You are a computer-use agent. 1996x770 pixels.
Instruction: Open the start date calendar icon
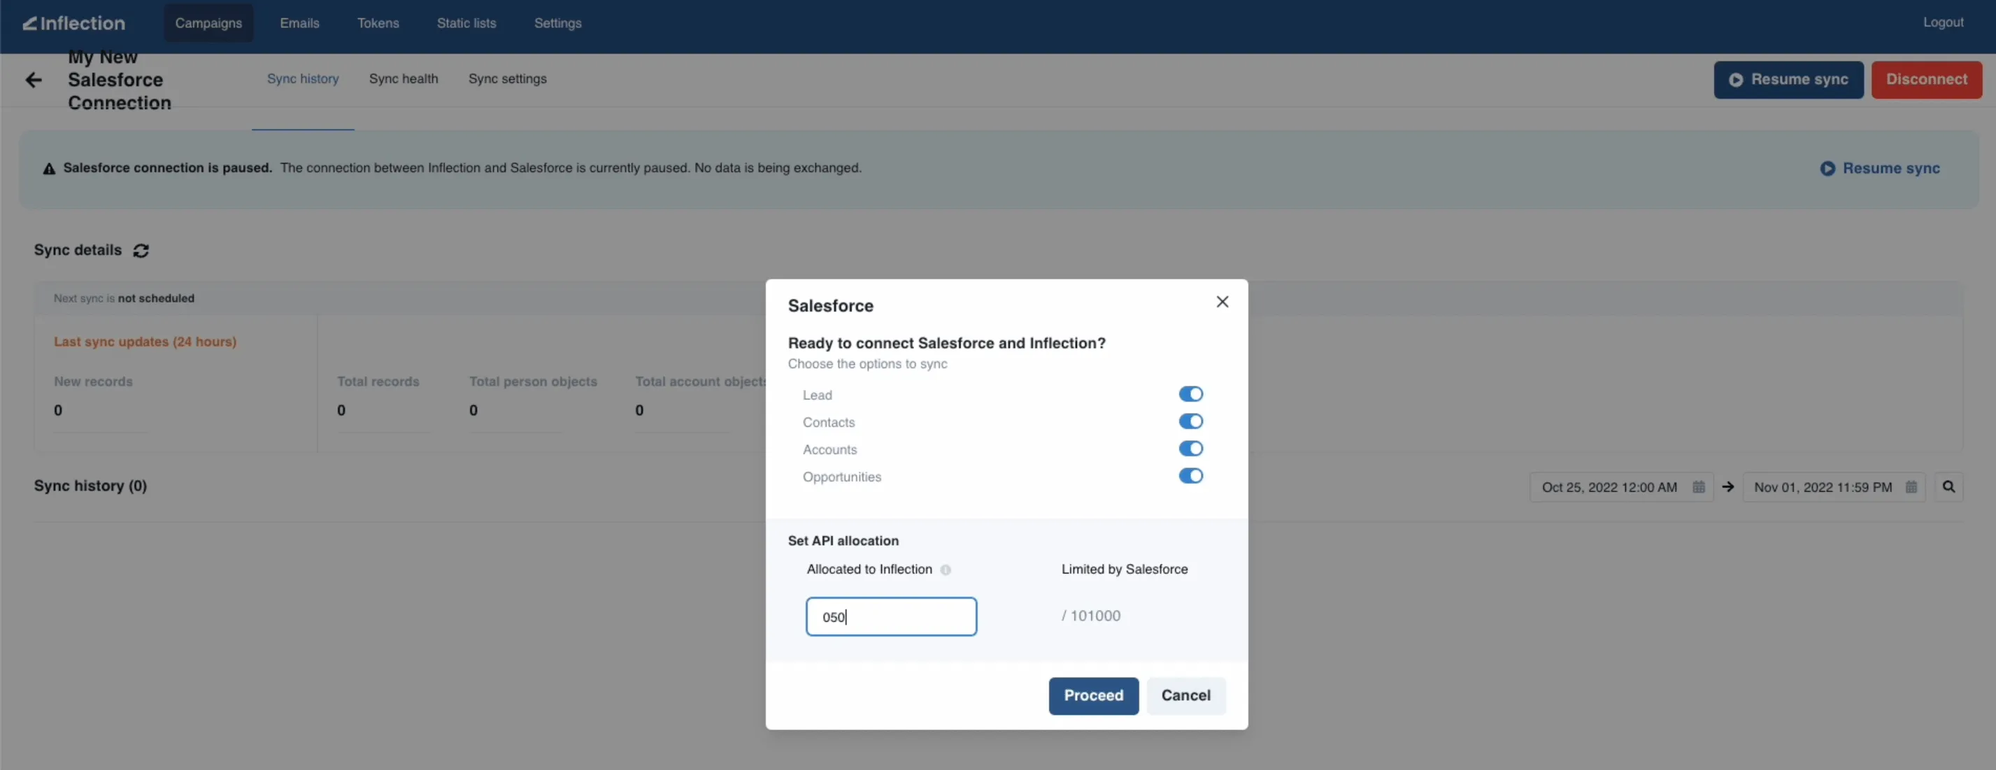pyautogui.click(x=1699, y=487)
